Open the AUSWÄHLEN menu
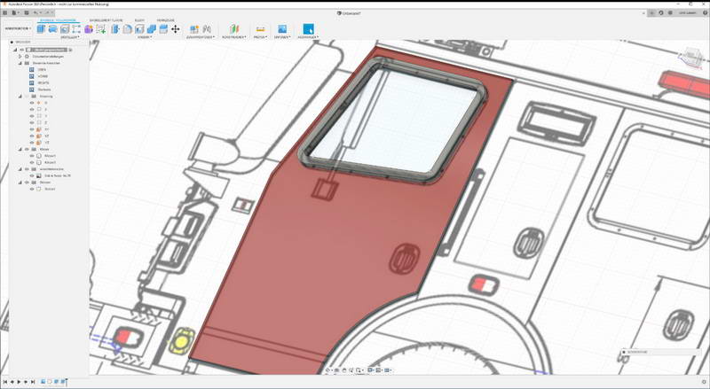 tap(308, 37)
